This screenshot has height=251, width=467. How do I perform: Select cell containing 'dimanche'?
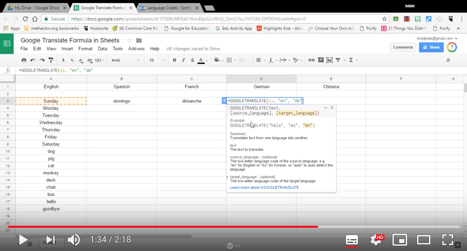192,101
